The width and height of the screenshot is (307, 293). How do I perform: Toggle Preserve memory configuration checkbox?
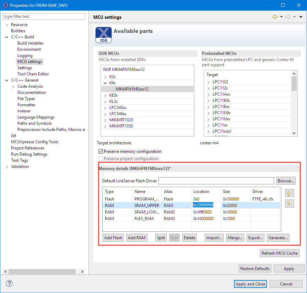click(x=101, y=151)
